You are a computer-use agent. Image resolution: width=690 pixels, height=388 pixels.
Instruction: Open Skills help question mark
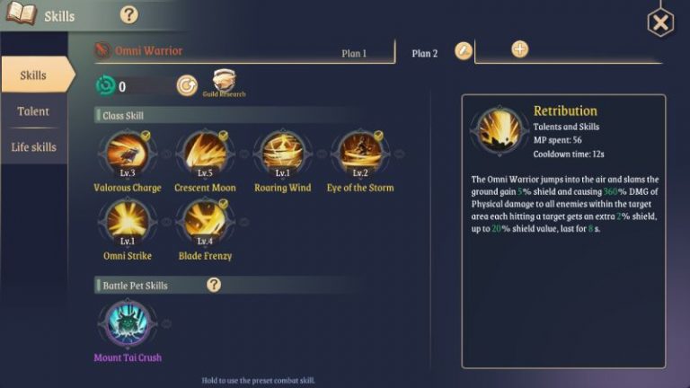129,15
